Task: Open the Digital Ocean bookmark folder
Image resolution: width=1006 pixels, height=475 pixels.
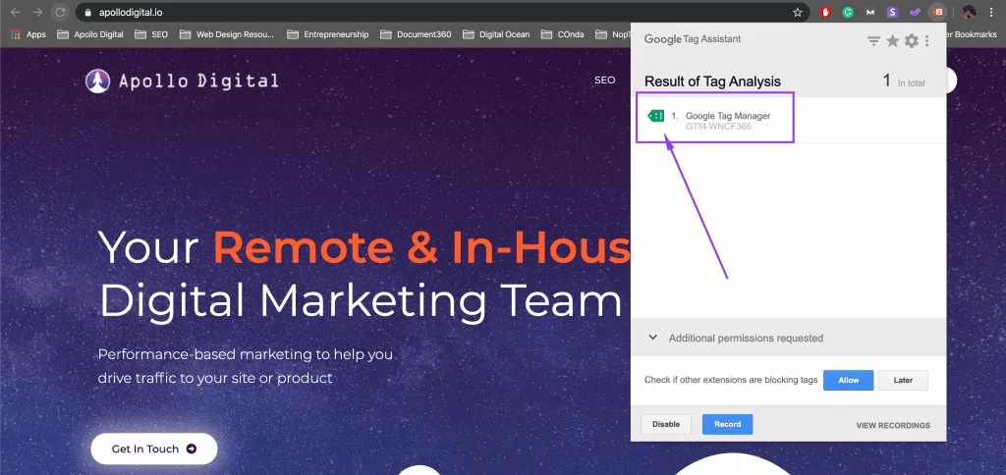Action: click(496, 34)
